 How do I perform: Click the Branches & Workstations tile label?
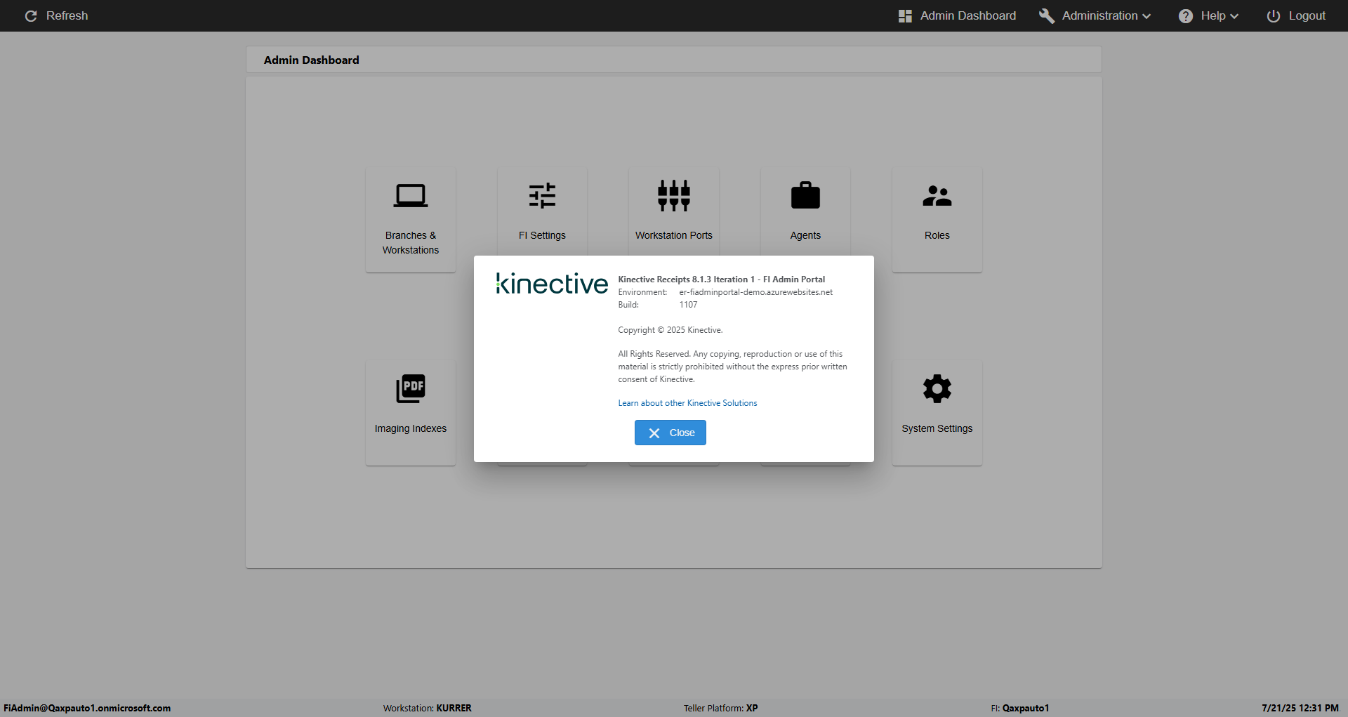coord(411,243)
